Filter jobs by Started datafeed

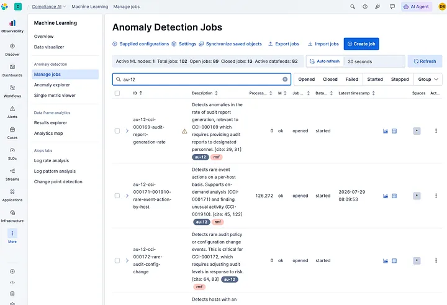click(x=375, y=80)
